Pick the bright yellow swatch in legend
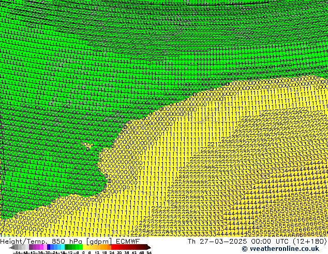This screenshot has width=328, height=254. click(84, 247)
